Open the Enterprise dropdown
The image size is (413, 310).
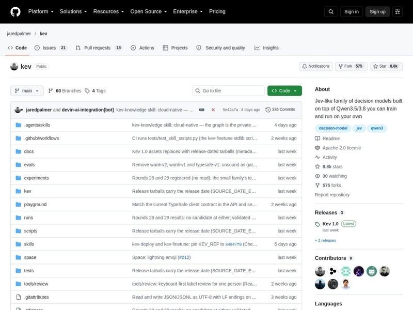coord(188,11)
